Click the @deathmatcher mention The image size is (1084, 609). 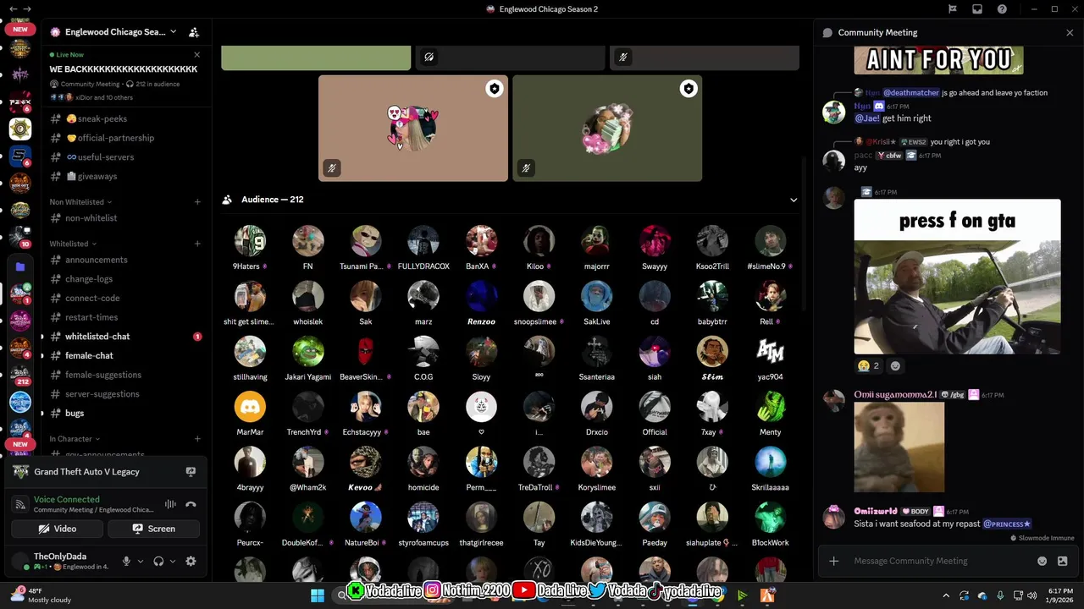pos(911,93)
